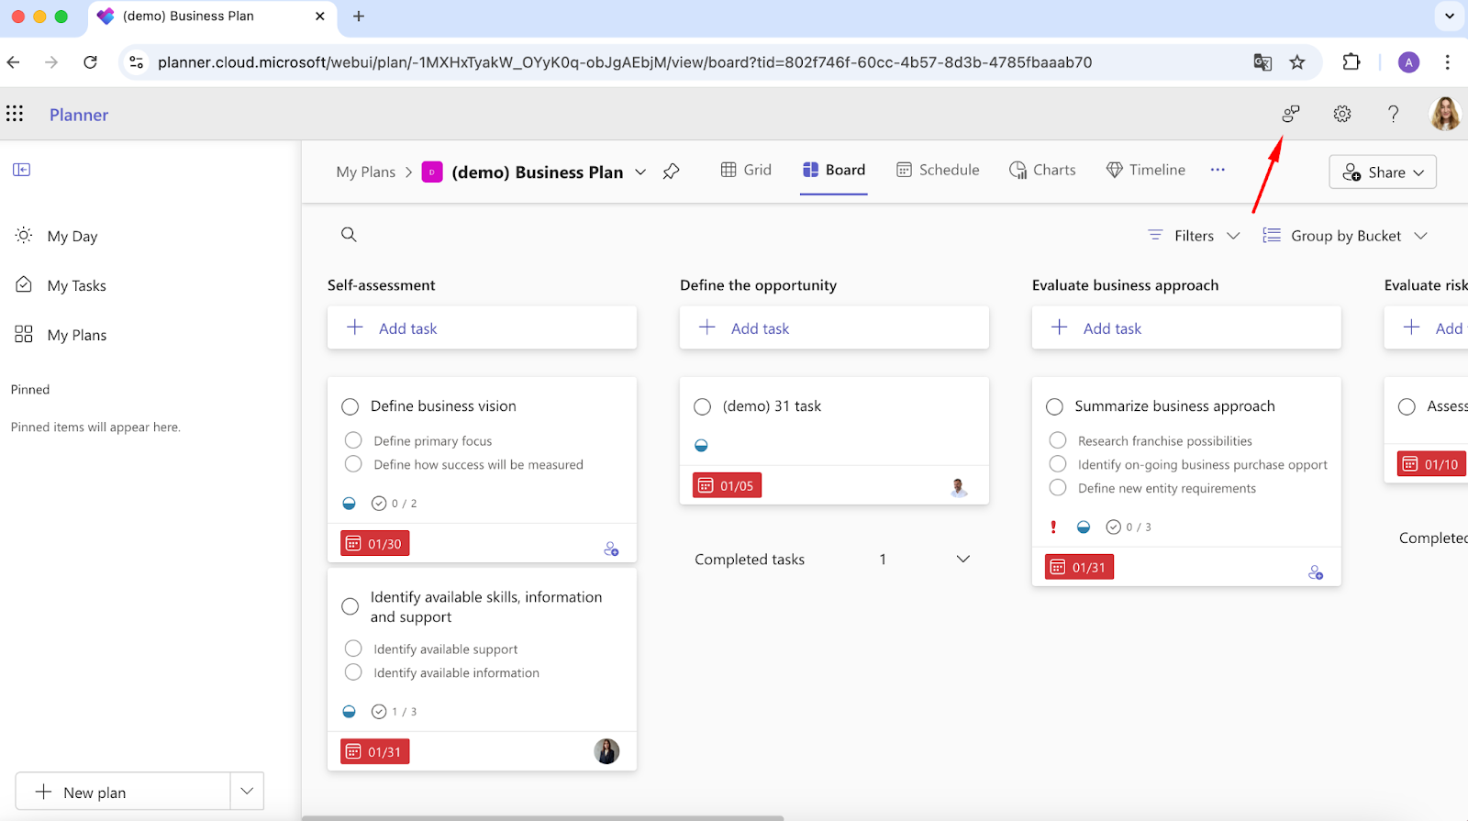This screenshot has height=821, width=1468.
Task: Add task to Evaluate business approach bucket
Action: pos(1186,328)
